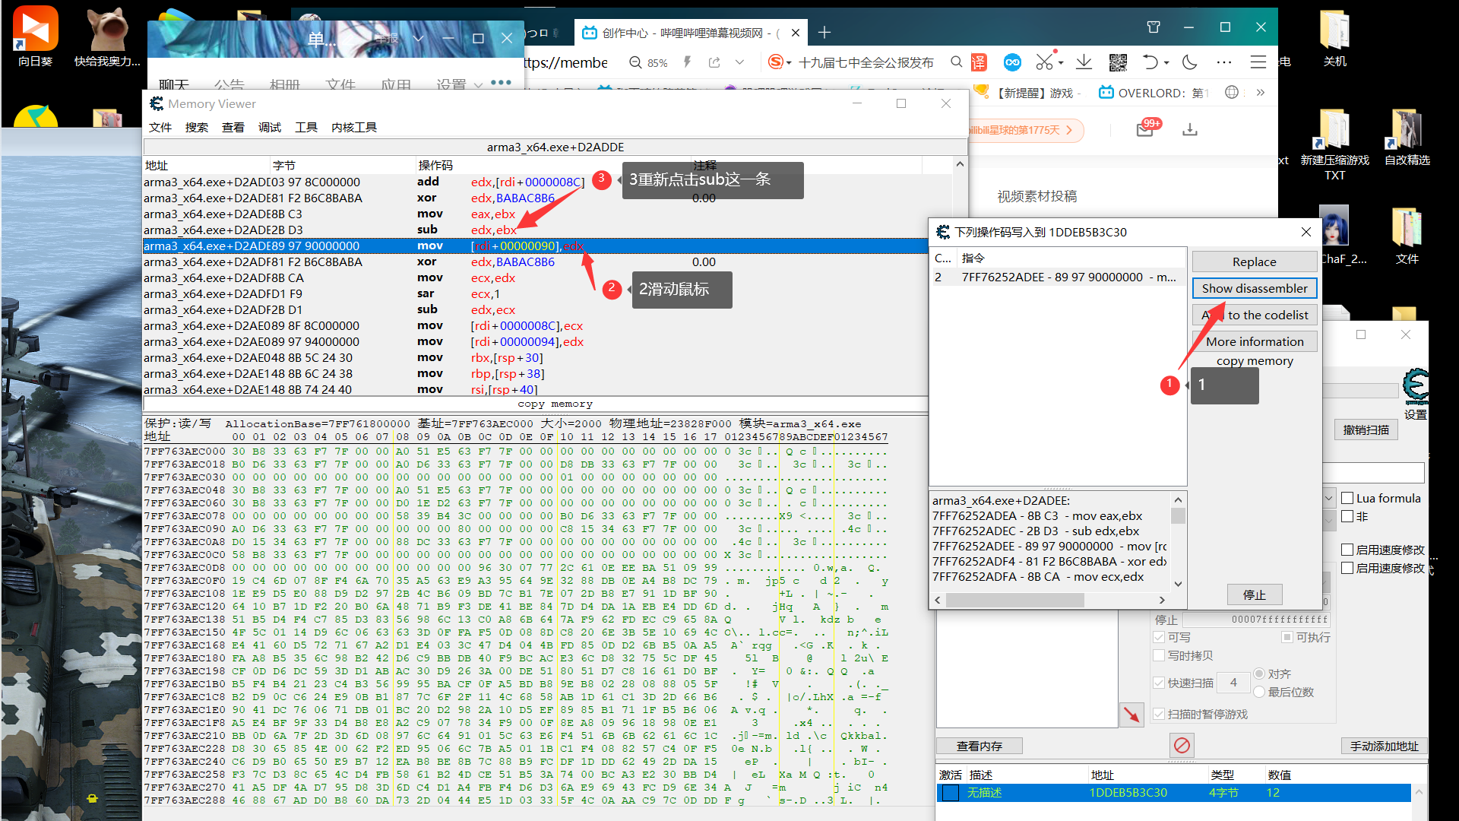Click the red no-entry clear list icon
1459x821 pixels.
pyautogui.click(x=1182, y=745)
